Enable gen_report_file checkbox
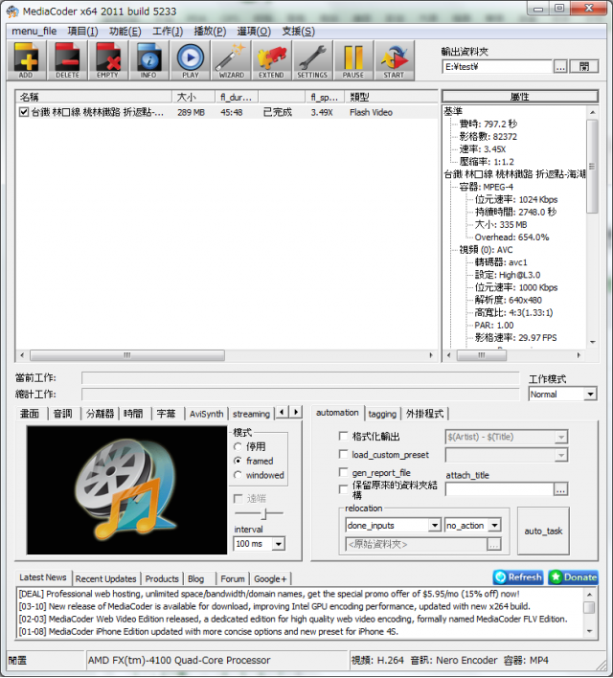613x678 pixels. 344,472
